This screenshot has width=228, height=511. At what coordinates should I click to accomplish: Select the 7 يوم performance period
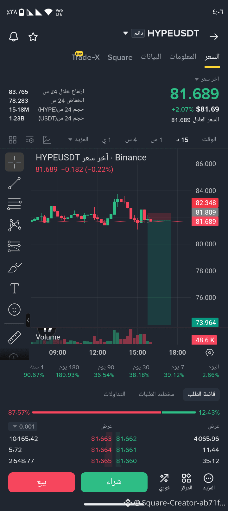[x=174, y=371]
